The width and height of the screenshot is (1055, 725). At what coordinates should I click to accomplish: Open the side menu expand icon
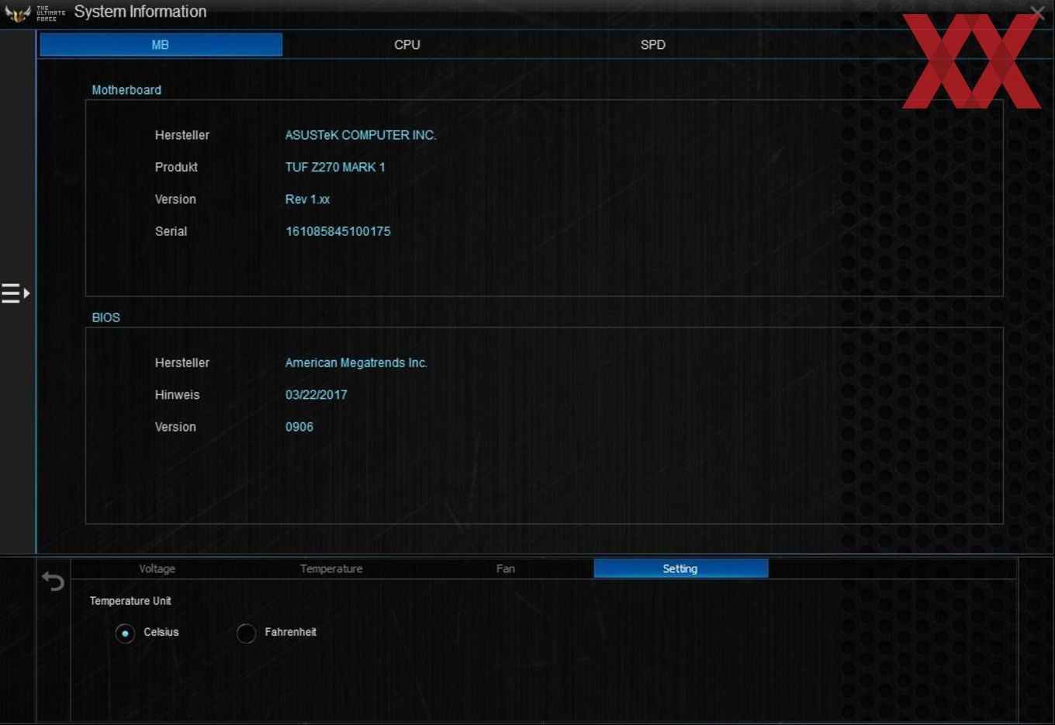[x=16, y=293]
